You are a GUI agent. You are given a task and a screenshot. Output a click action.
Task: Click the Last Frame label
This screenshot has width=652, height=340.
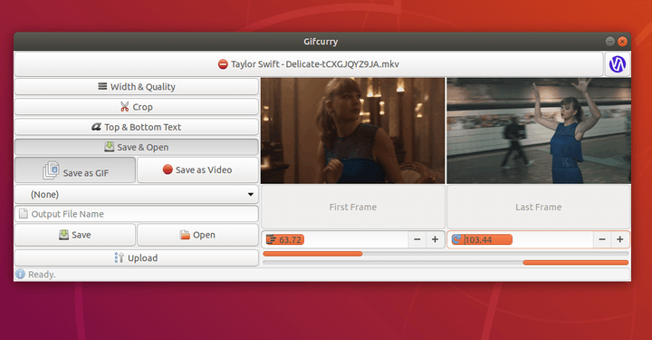[x=539, y=208]
